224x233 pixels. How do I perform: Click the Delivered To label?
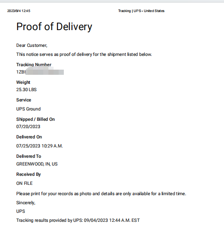[x=29, y=156]
